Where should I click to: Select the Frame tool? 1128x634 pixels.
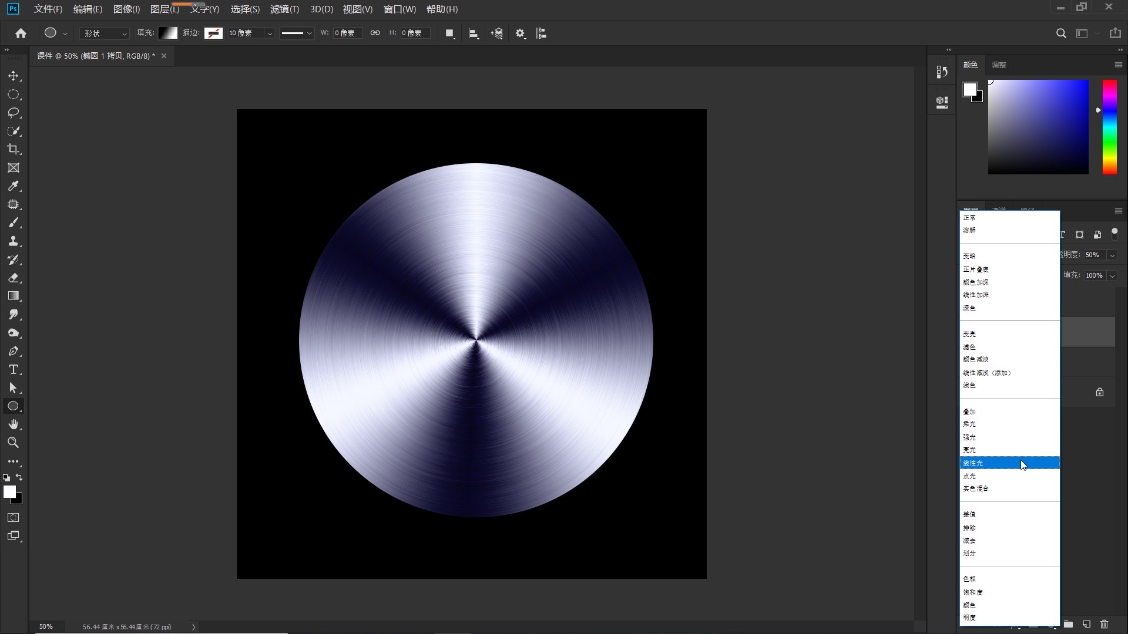point(14,168)
